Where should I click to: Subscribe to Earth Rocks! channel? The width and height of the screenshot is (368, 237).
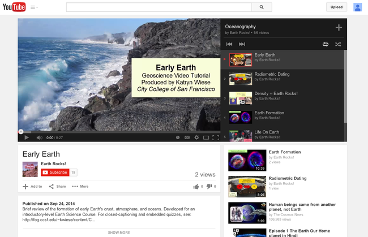[x=54, y=172]
